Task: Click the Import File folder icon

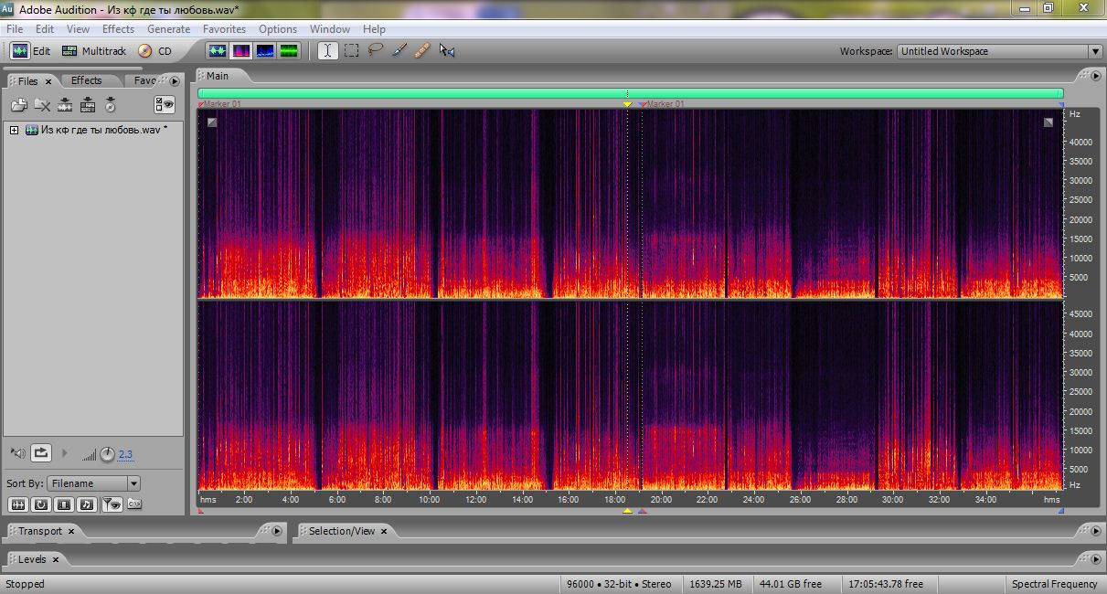Action: [x=19, y=105]
